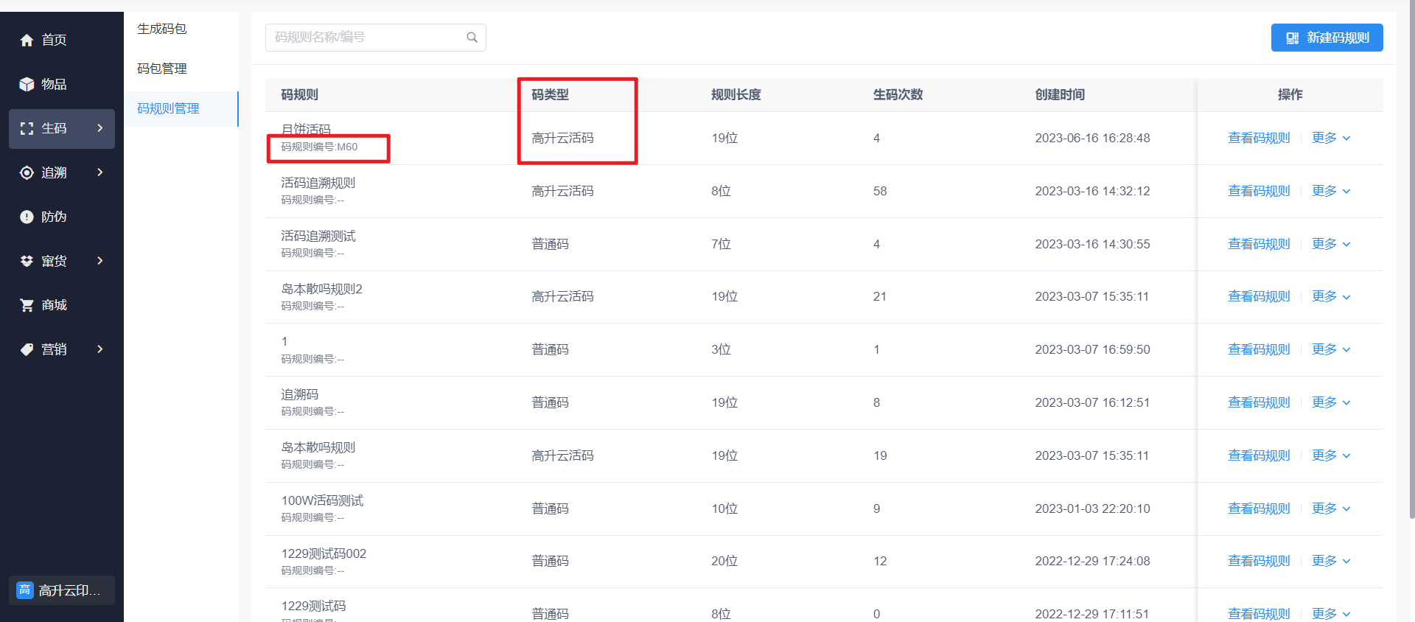Click 查看码规则 for 活码追溯规则
This screenshot has width=1415, height=622.
(x=1259, y=191)
